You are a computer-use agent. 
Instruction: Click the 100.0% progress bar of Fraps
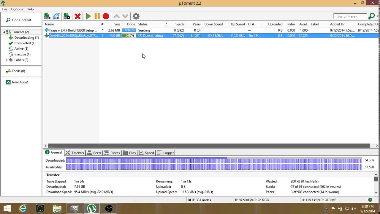[129, 30]
